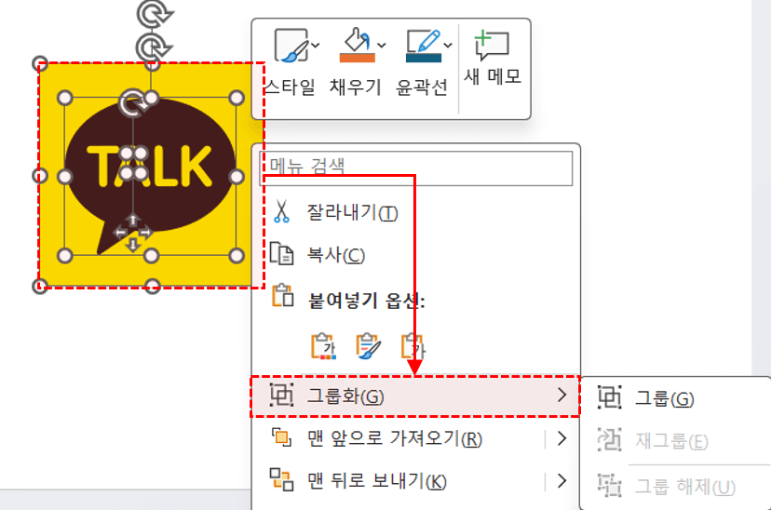Viewport: 771px width, 510px height.
Task: Add a 새 메모 comment
Action: [x=493, y=58]
